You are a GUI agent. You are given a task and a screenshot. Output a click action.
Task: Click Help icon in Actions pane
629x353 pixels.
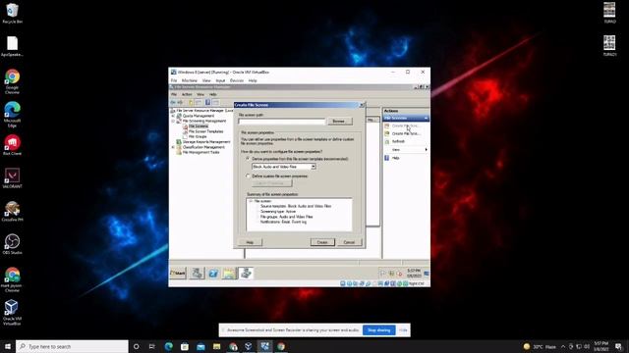coord(387,158)
